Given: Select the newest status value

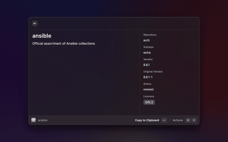Looking at the screenshot, I should 148,89.
